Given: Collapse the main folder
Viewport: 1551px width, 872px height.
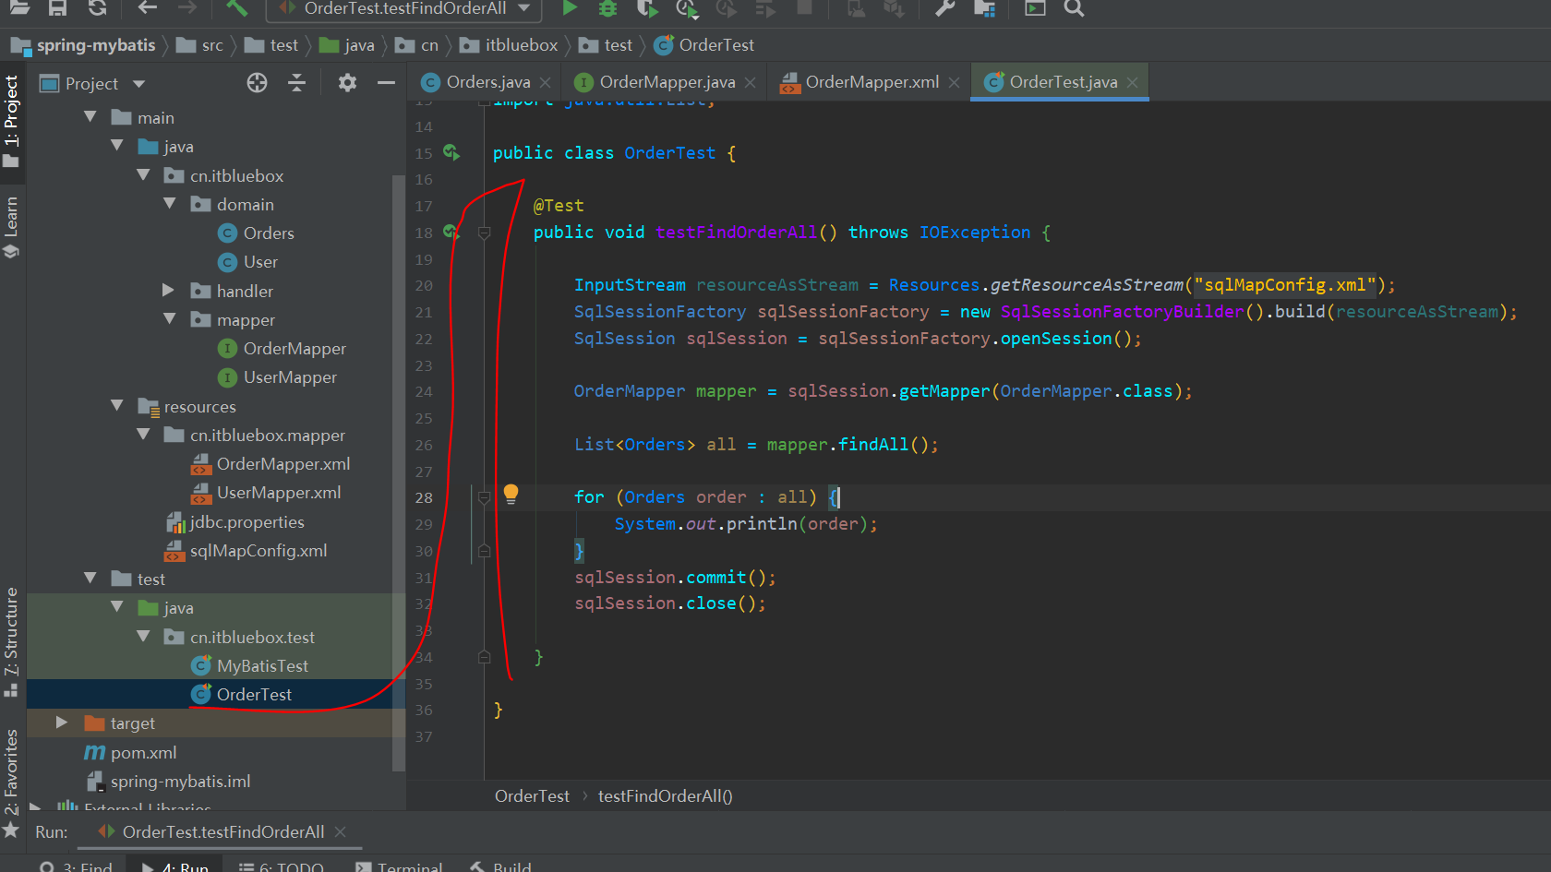Looking at the screenshot, I should click(x=90, y=117).
